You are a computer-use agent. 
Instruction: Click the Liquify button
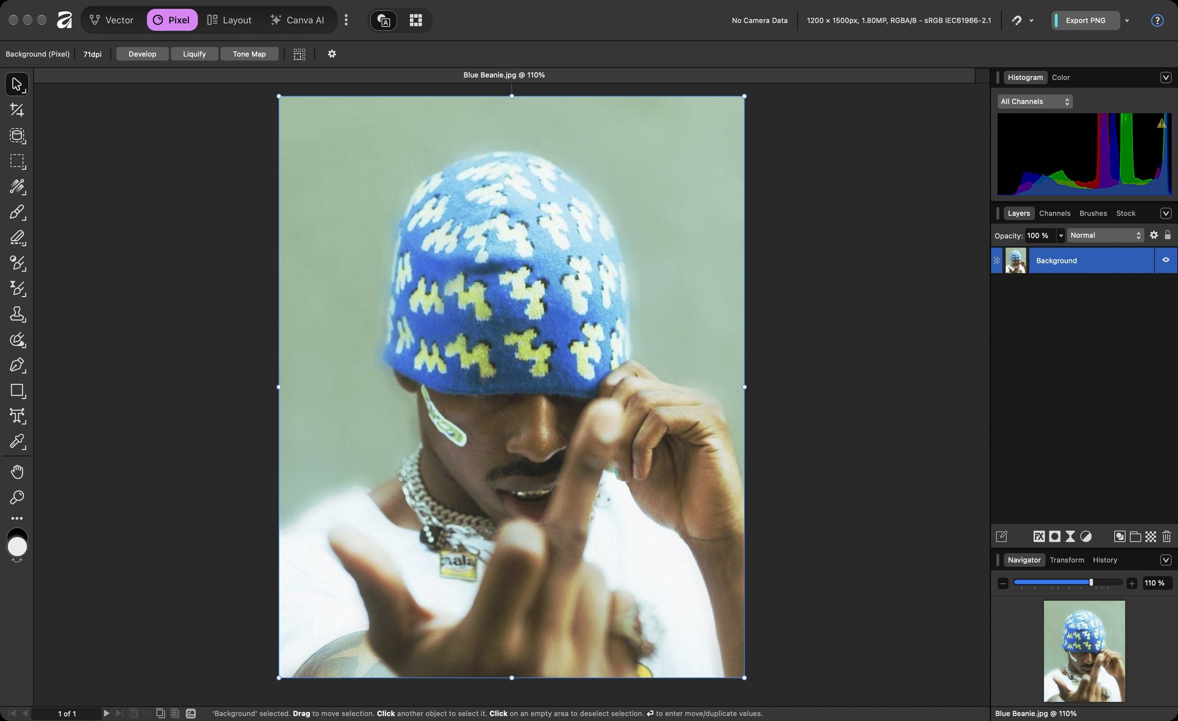(194, 54)
